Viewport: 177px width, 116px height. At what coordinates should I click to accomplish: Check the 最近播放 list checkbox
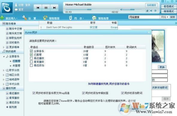click(x=31, y=58)
